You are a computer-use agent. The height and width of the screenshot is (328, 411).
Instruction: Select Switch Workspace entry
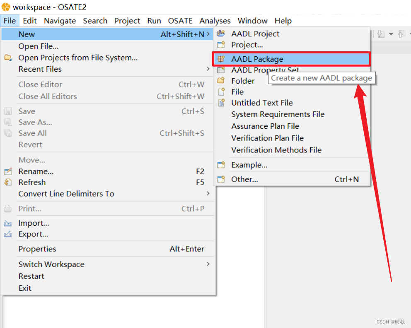coord(107,264)
